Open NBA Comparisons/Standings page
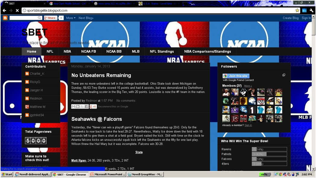The width and height of the screenshot is (316, 178). [207, 52]
